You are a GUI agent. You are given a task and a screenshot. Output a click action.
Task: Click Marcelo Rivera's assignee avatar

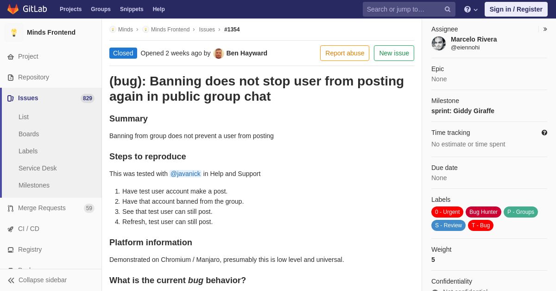439,43
